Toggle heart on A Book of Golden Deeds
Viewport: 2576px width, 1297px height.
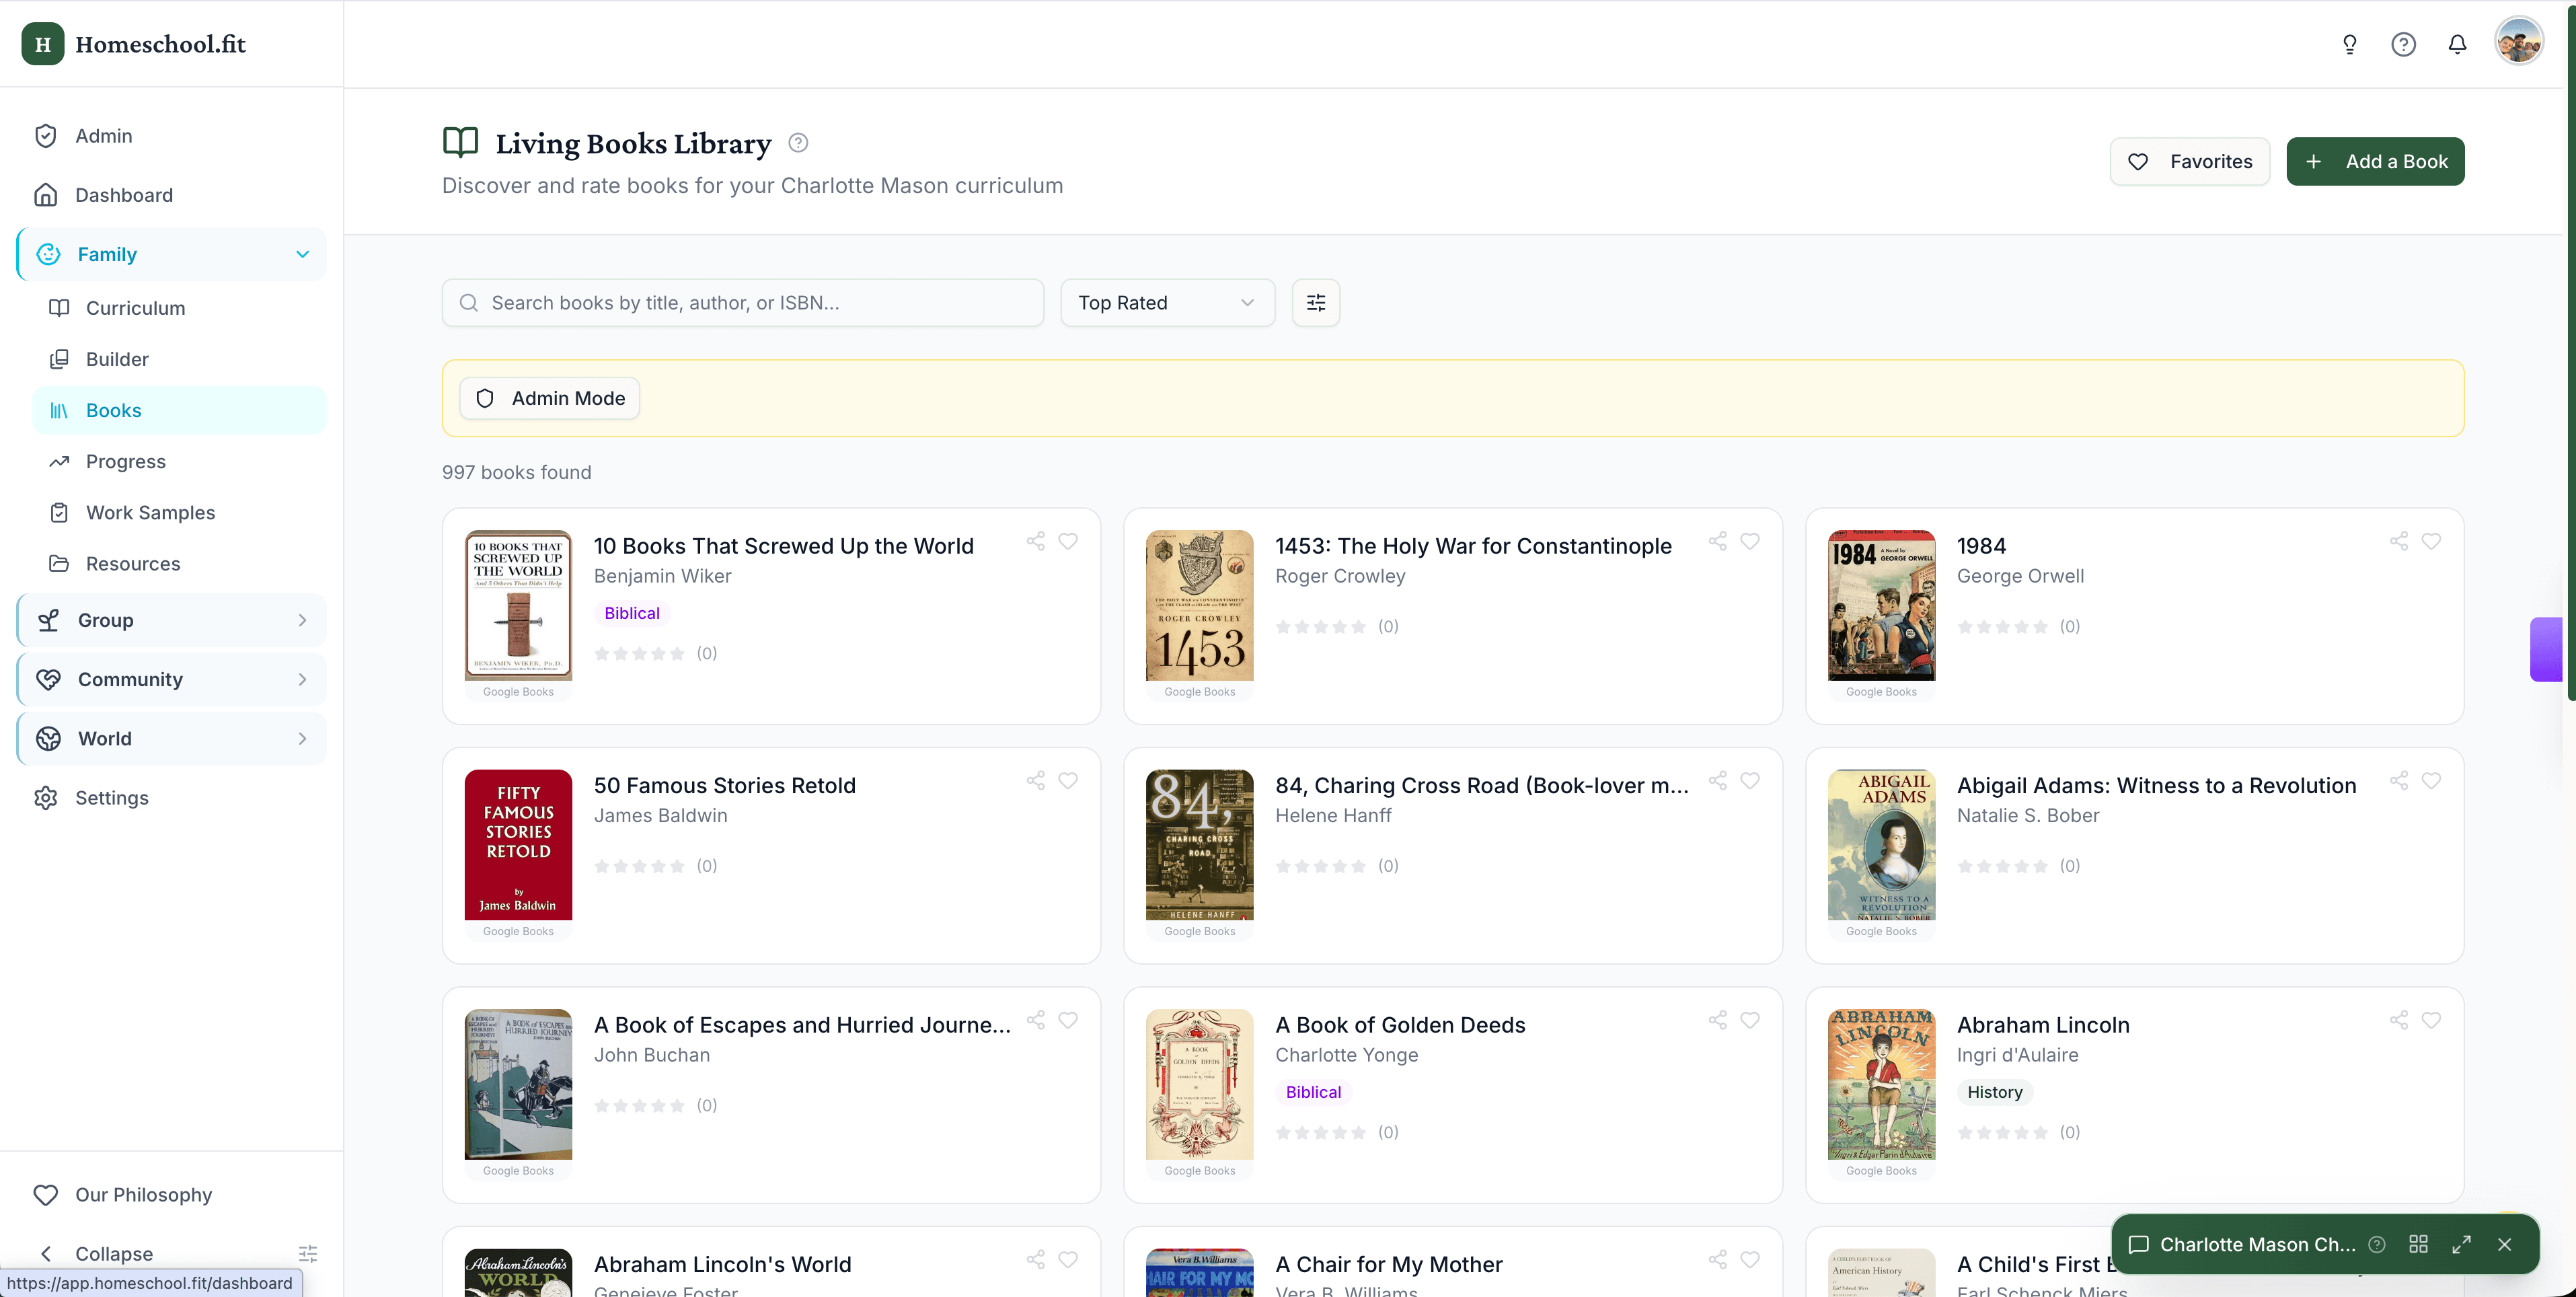[x=1749, y=1020]
